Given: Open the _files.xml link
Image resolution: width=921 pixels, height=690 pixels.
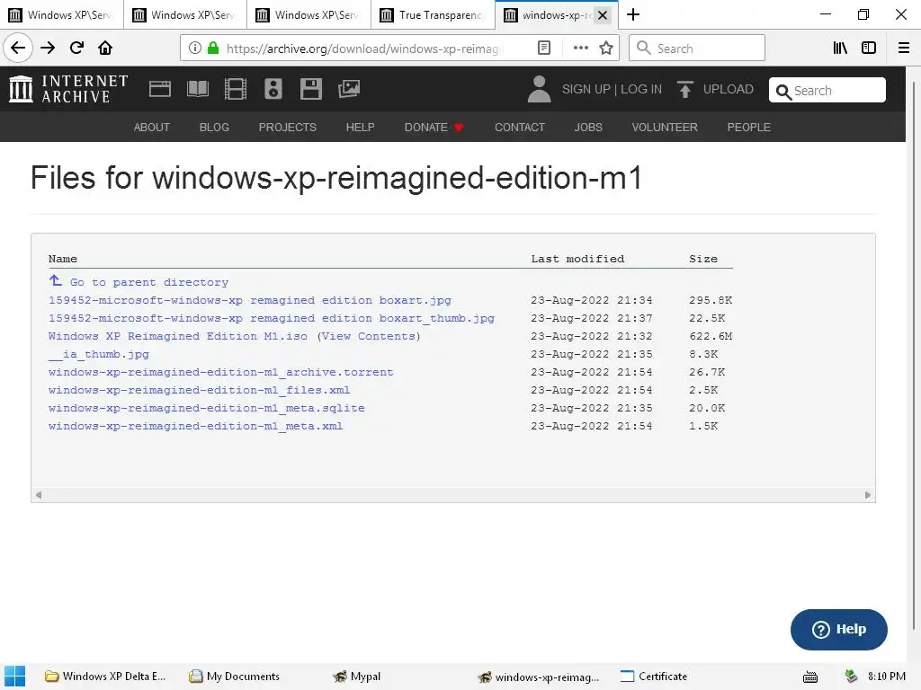Looking at the screenshot, I should coord(199,390).
